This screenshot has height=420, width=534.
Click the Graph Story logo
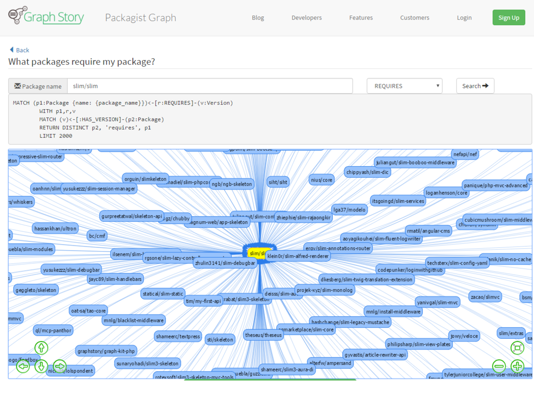click(x=46, y=16)
